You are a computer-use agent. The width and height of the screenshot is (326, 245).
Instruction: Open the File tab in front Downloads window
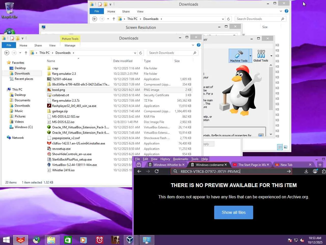click(x=9, y=45)
